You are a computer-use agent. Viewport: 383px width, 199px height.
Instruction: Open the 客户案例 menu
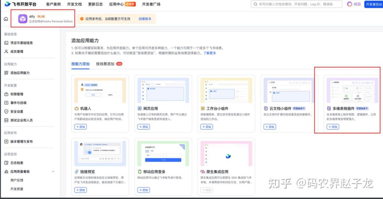point(53,4)
